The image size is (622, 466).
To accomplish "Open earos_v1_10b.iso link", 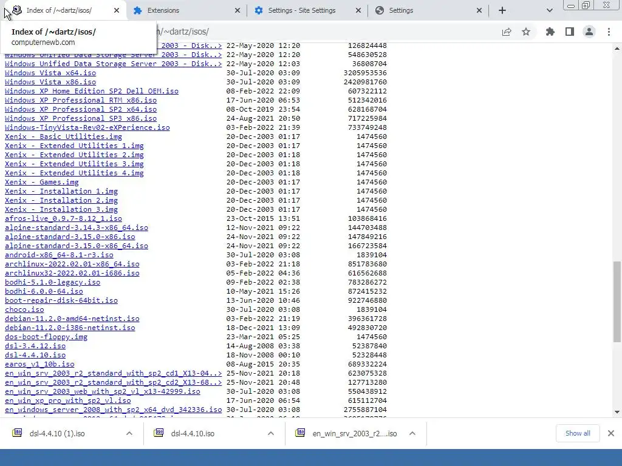I will pos(39,365).
